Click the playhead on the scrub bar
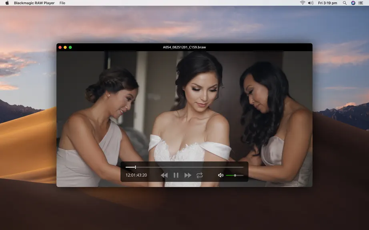The width and height of the screenshot is (369, 230). click(x=135, y=167)
